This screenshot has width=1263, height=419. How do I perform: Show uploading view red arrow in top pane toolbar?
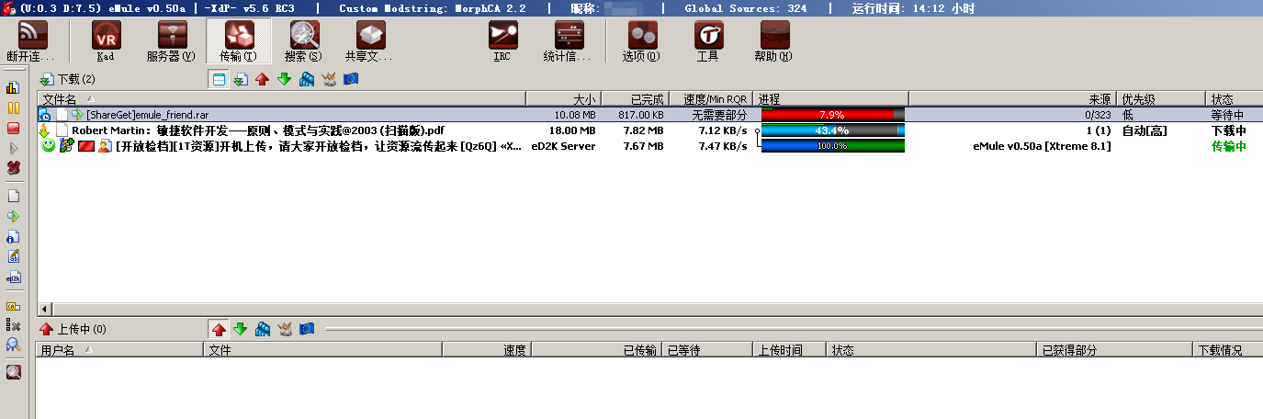click(263, 80)
